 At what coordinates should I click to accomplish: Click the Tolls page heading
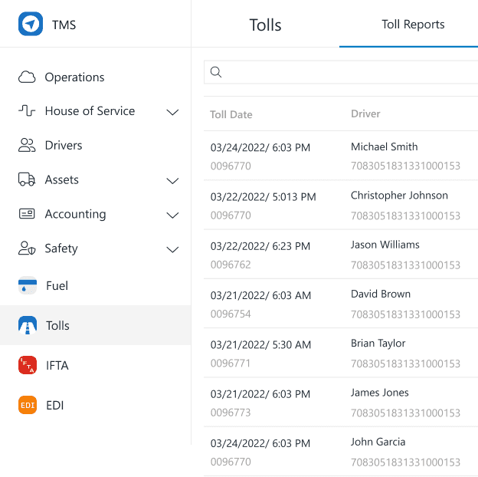point(265,25)
